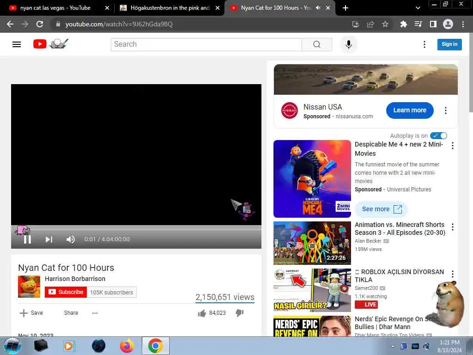Open the media player taskbar icon
This screenshot has height=355, width=473.
click(x=69, y=346)
